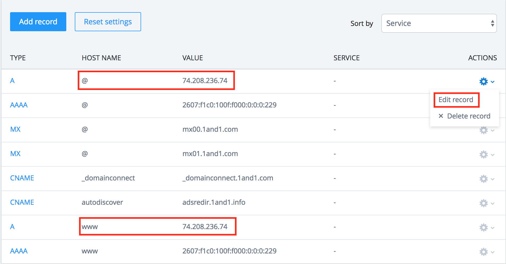This screenshot has width=506, height=264.
Task: Click the gear icon for _domainconnect CNAME
Action: pos(483,179)
